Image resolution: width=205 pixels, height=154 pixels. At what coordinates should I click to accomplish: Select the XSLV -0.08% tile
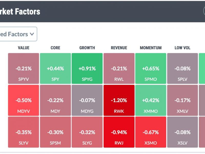click(182, 132)
